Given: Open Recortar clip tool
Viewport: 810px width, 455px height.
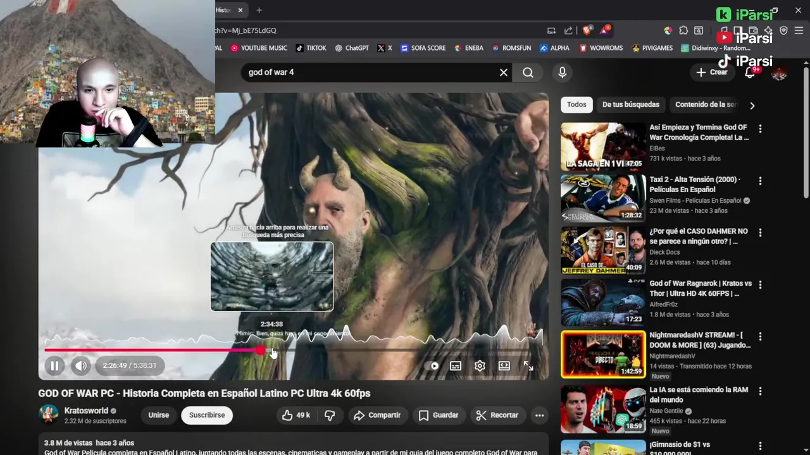Looking at the screenshot, I should [x=497, y=415].
